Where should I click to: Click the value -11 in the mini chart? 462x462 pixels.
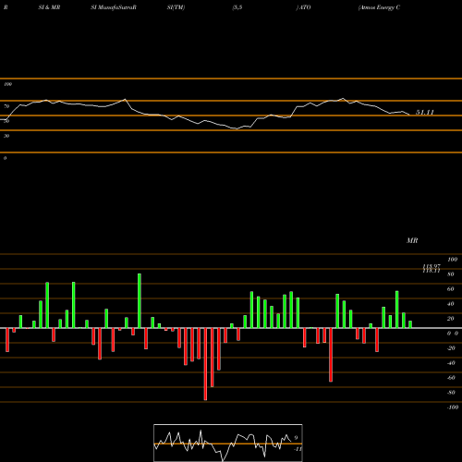click(x=298, y=449)
